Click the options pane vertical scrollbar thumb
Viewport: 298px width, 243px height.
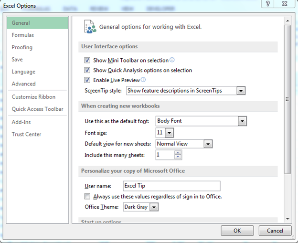pyautogui.click(x=287, y=99)
